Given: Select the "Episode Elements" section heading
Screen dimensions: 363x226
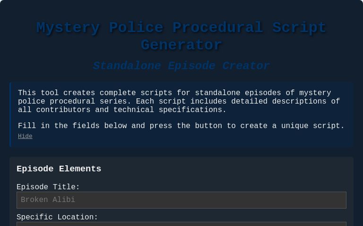Looking at the screenshot, I should (x=59, y=169).
